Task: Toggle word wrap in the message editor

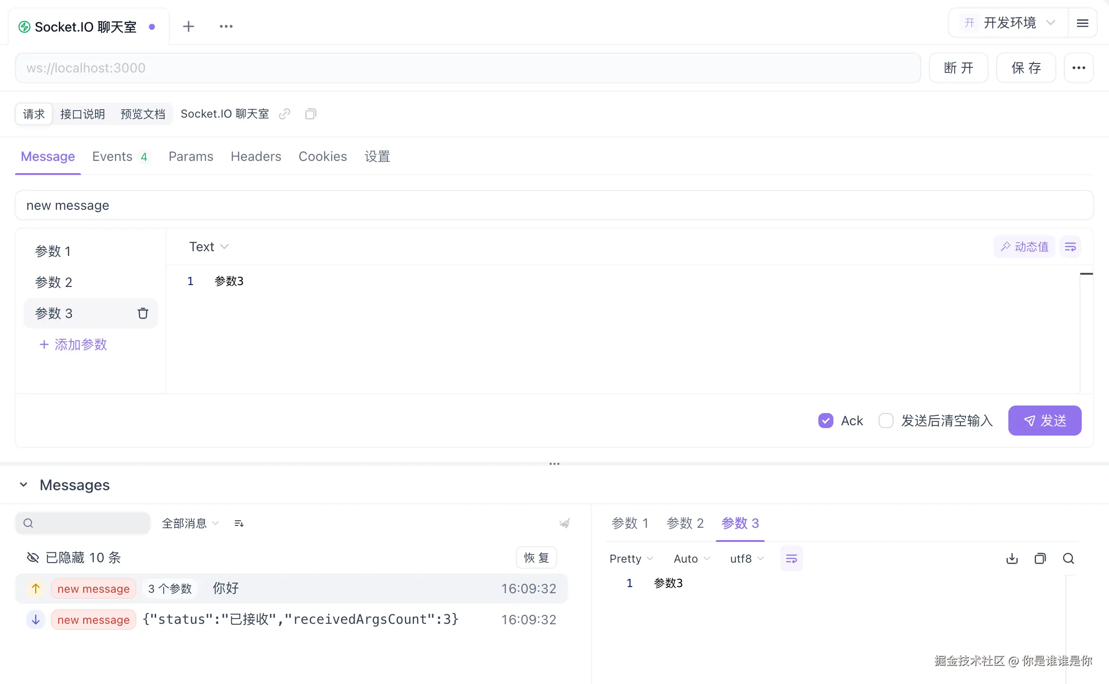Action: 1070,247
